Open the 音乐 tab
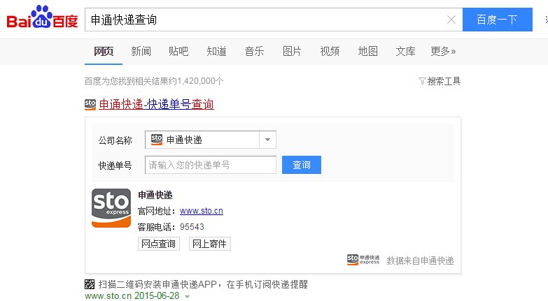548x301 pixels. [x=254, y=51]
